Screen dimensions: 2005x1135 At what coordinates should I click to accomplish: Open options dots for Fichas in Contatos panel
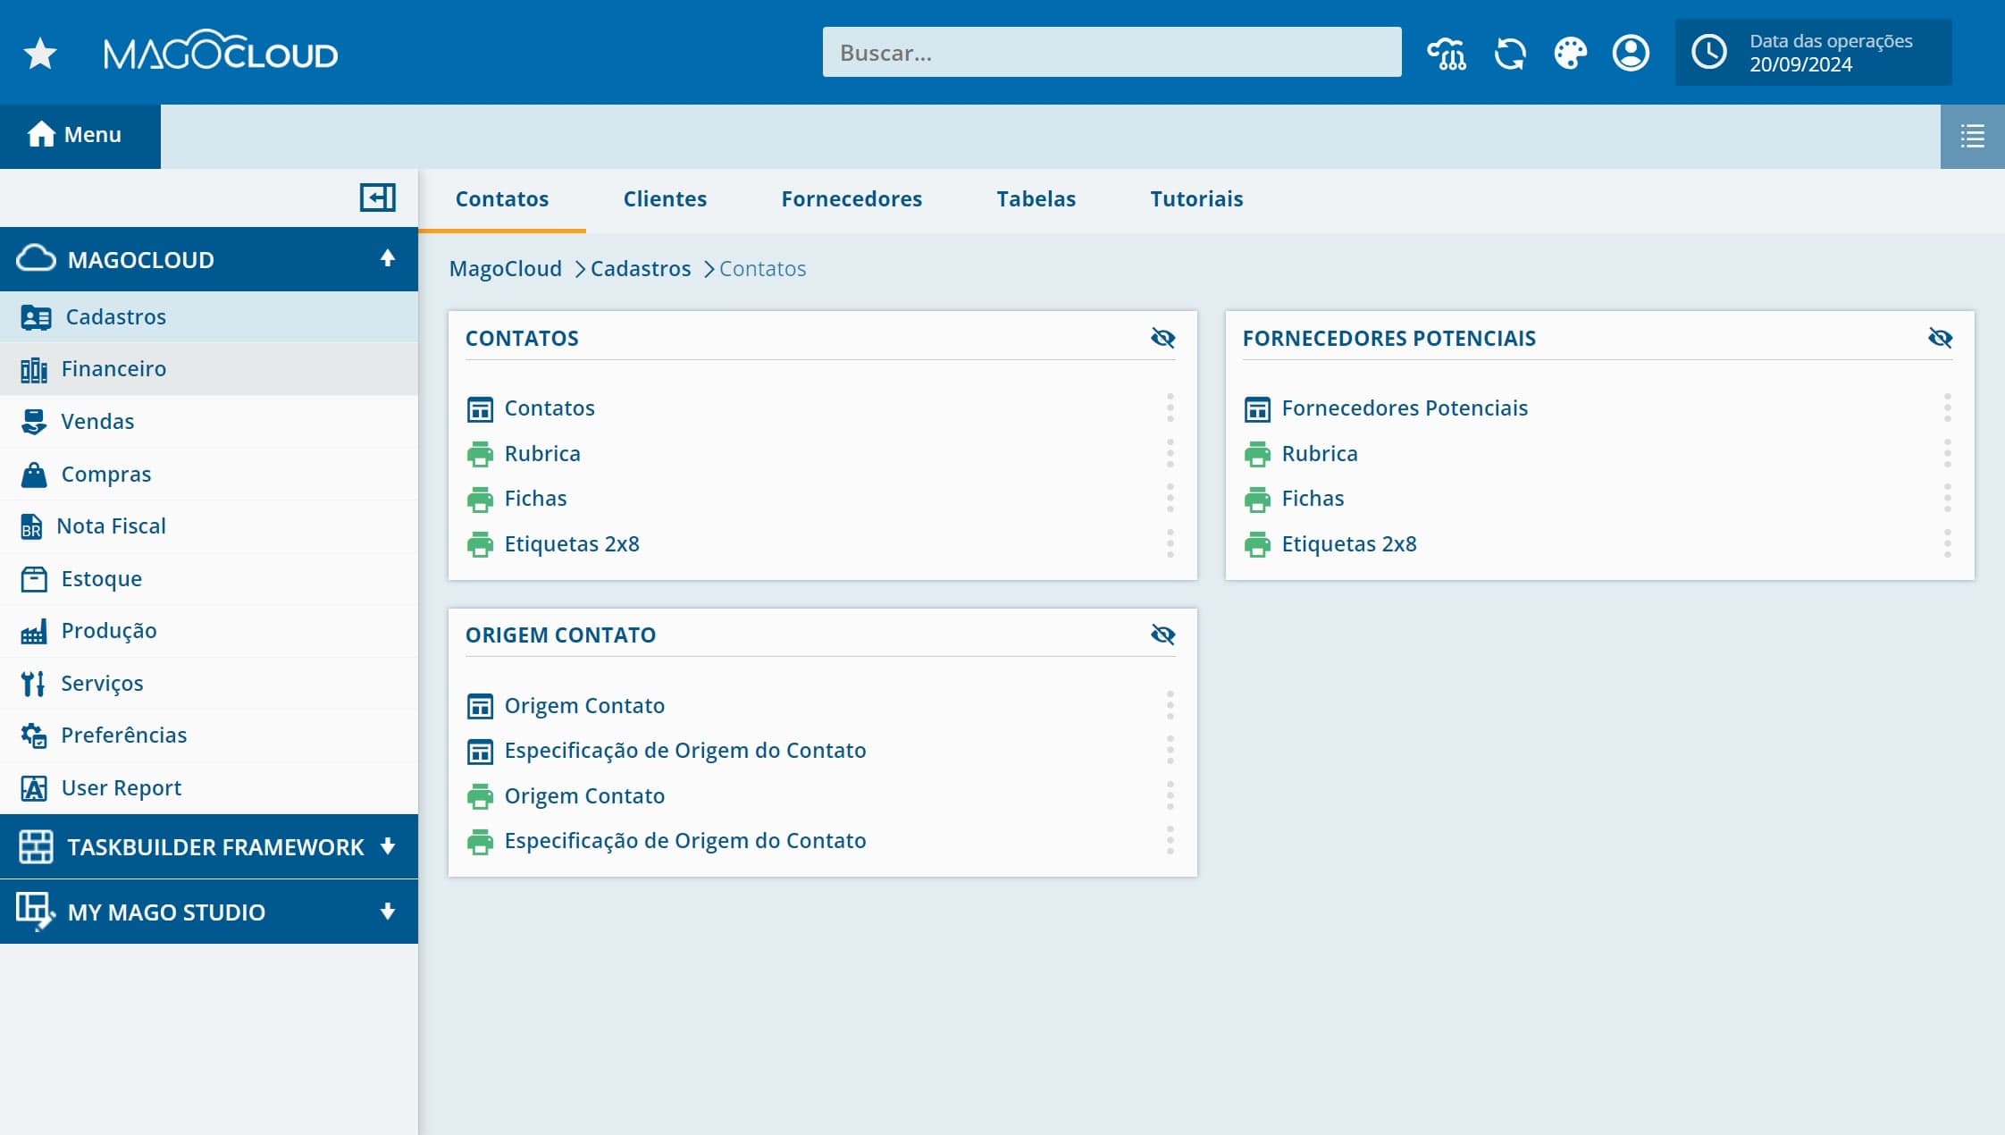[x=1170, y=499]
